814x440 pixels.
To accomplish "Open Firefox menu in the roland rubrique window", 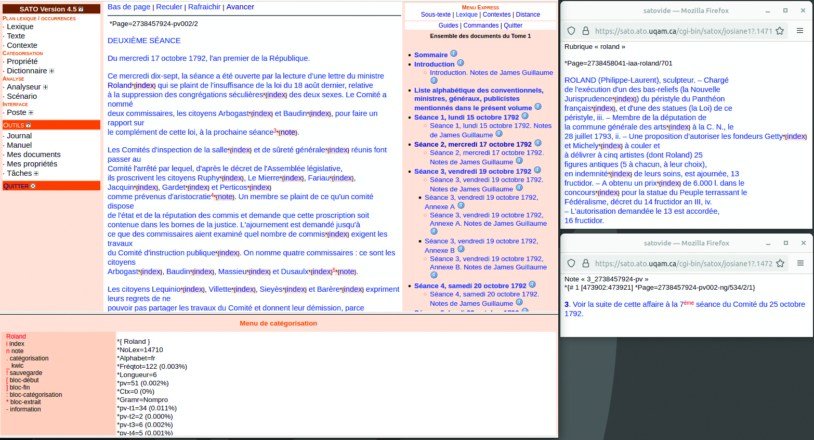I will (800, 31).
